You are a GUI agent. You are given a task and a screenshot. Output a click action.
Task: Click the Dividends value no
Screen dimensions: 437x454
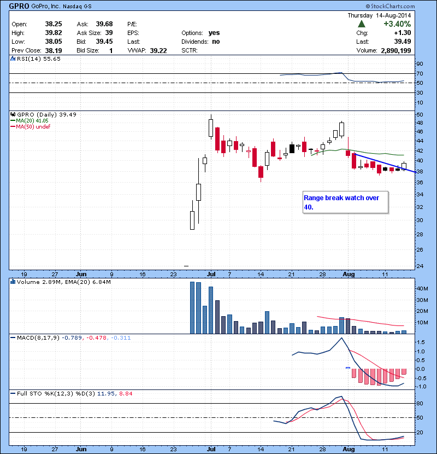point(216,42)
